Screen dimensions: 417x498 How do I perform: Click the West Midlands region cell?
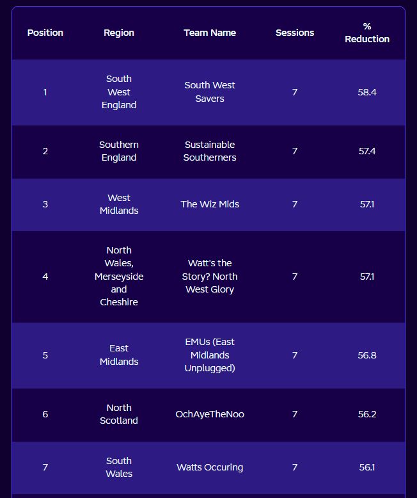pos(119,204)
